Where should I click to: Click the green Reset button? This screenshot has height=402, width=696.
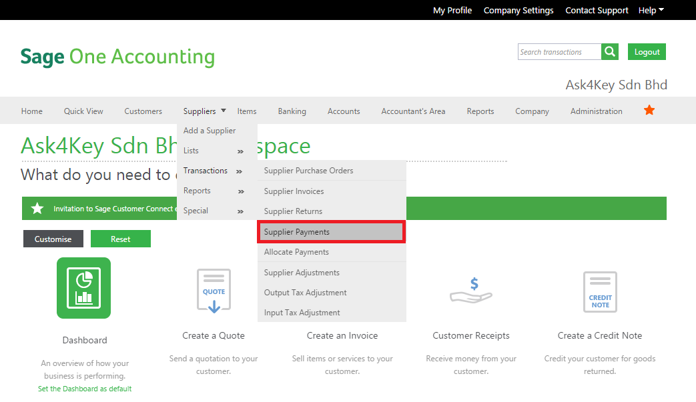[x=121, y=239]
